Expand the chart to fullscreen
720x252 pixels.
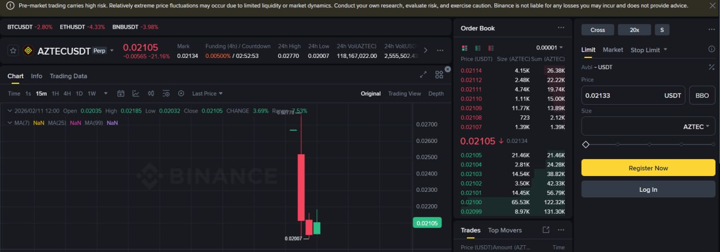pyautogui.click(x=424, y=74)
